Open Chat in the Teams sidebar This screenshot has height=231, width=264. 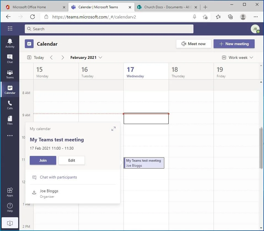click(x=10, y=59)
